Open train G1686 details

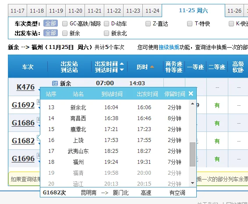23,123
